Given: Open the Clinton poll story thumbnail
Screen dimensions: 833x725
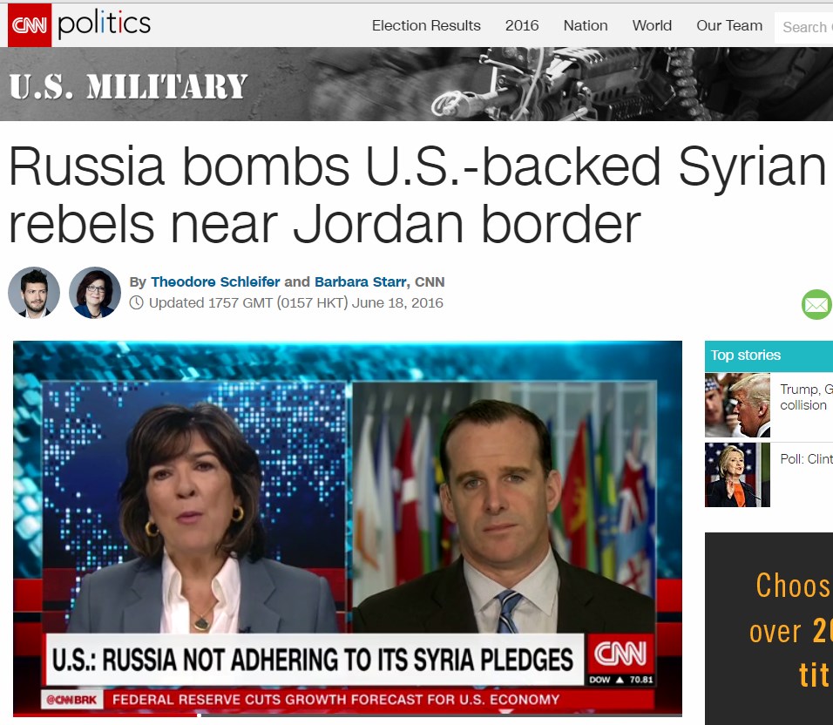Looking at the screenshot, I should tap(737, 475).
